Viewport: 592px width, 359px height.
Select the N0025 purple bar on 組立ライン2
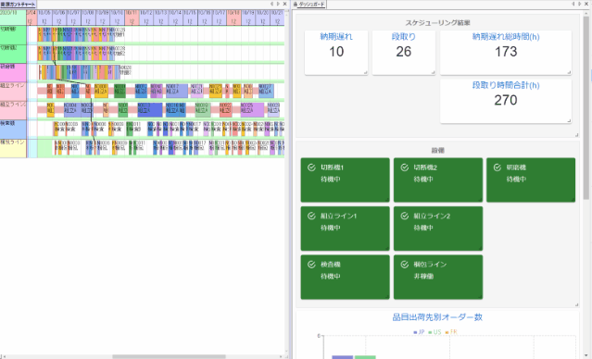click(x=252, y=110)
